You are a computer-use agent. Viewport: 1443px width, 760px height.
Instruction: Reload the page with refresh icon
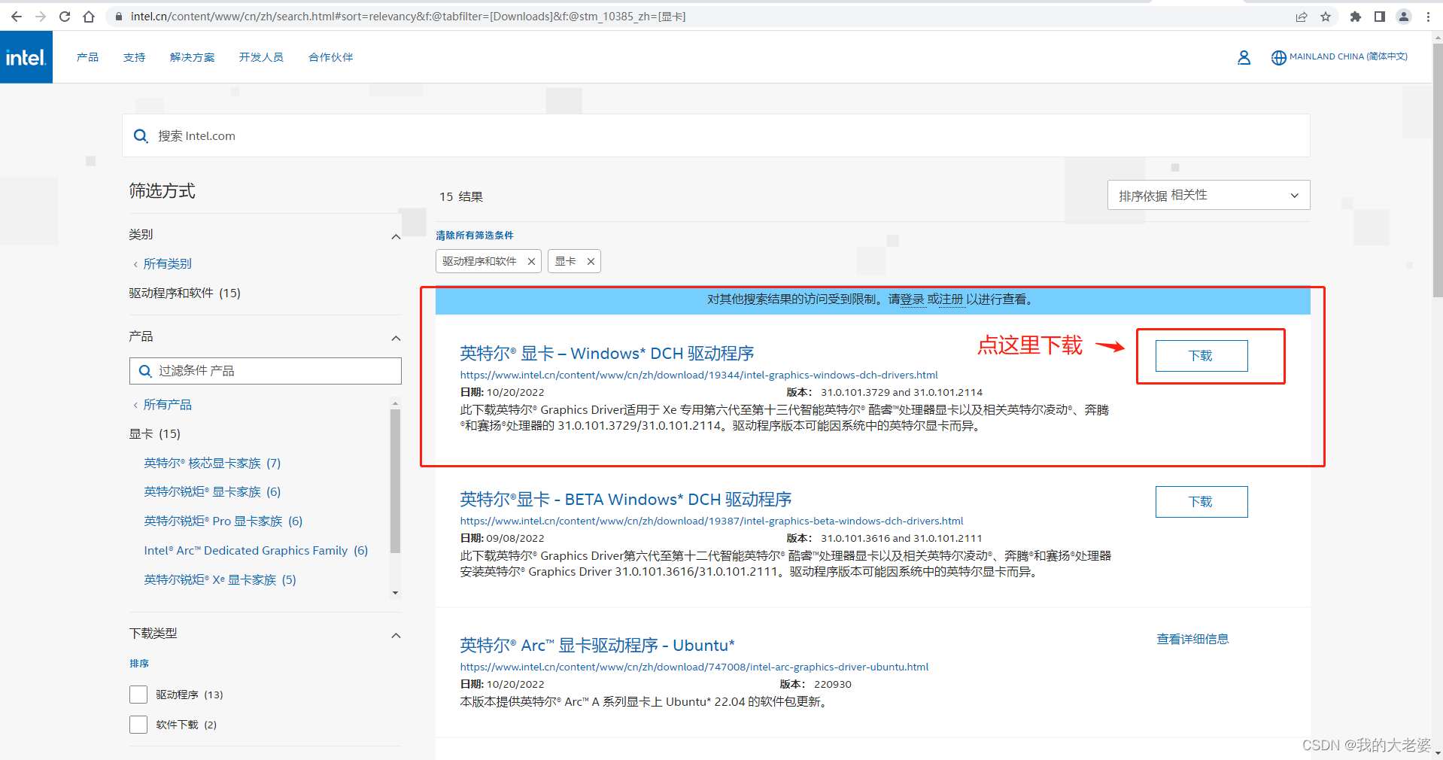pyautogui.click(x=65, y=17)
